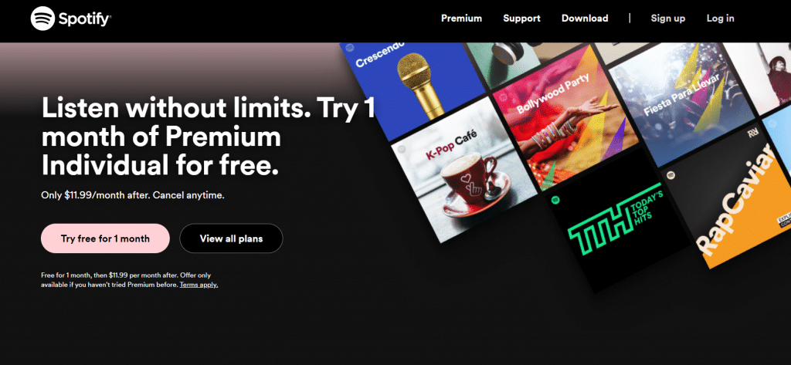Viewport: 791px width, 365px height.
Task: Open the Support navigation link
Action: coord(521,19)
